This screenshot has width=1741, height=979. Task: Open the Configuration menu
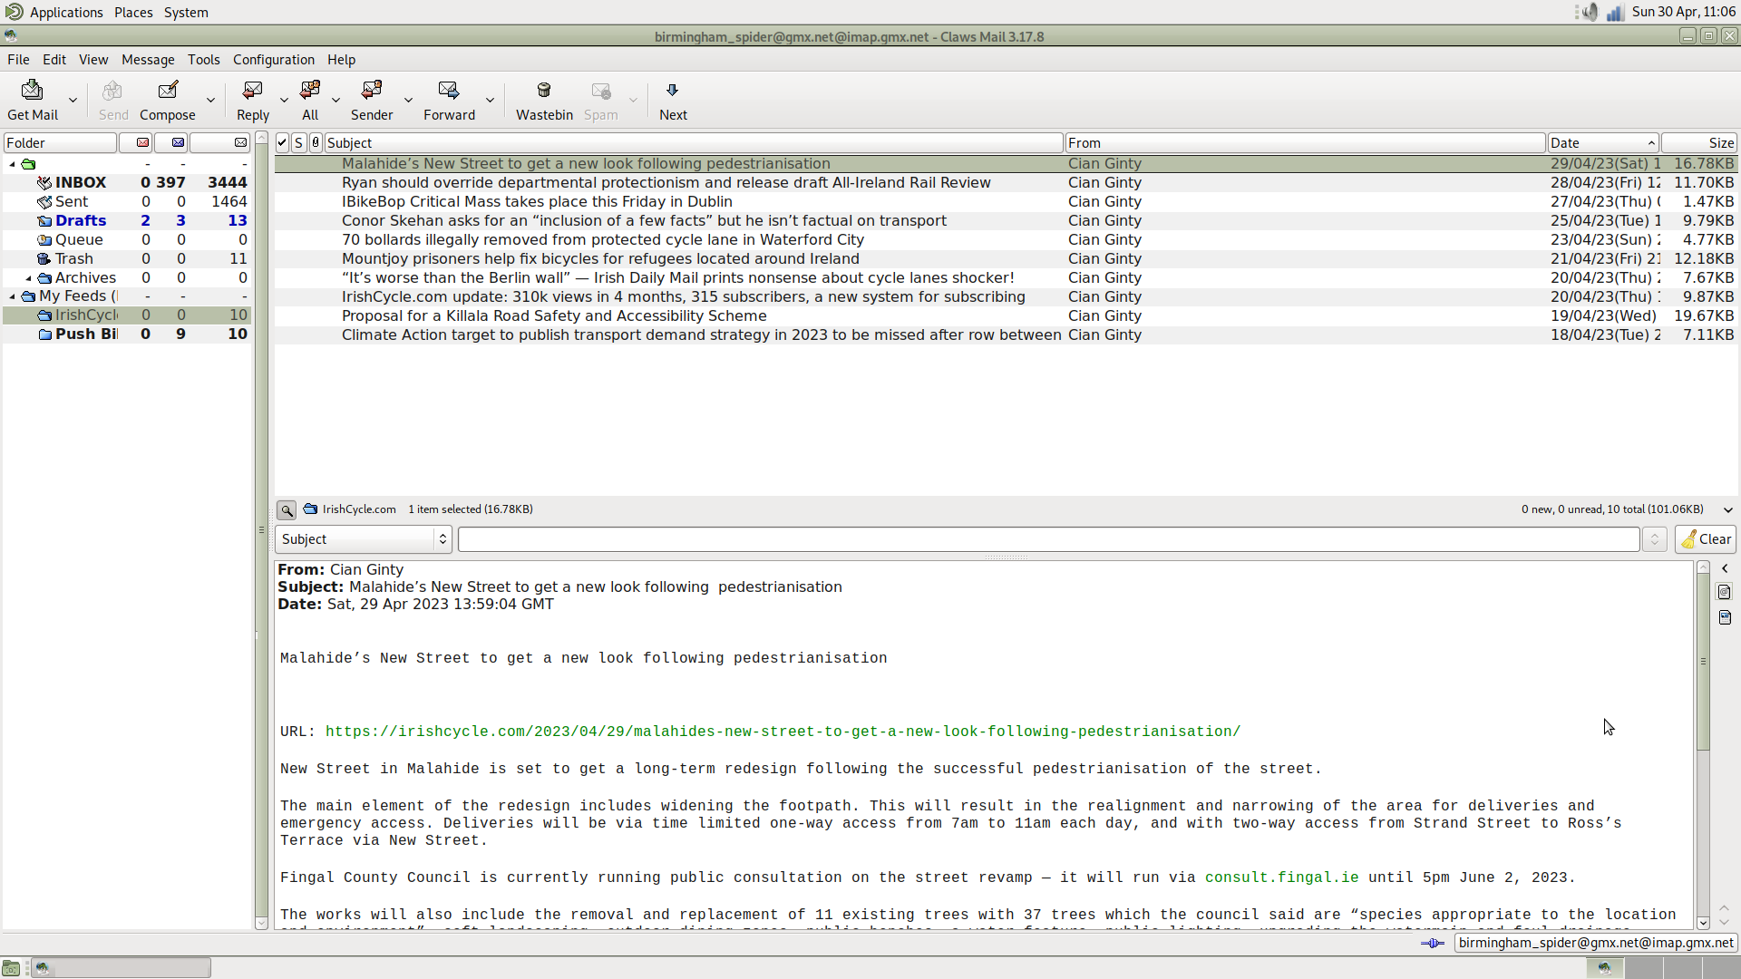273,59
